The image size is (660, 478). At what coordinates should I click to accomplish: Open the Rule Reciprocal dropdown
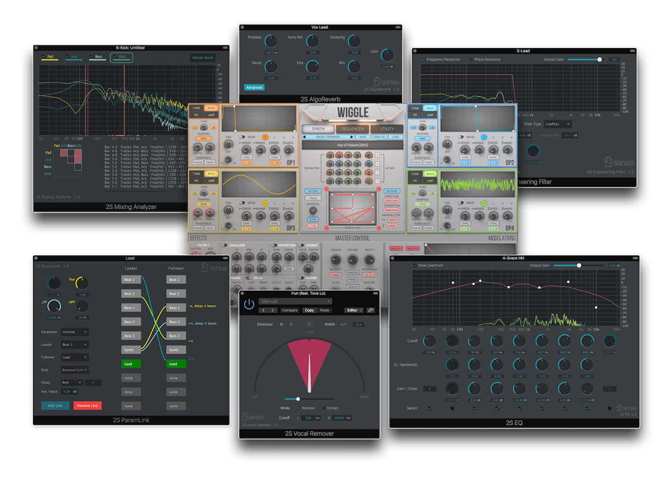pos(75,370)
